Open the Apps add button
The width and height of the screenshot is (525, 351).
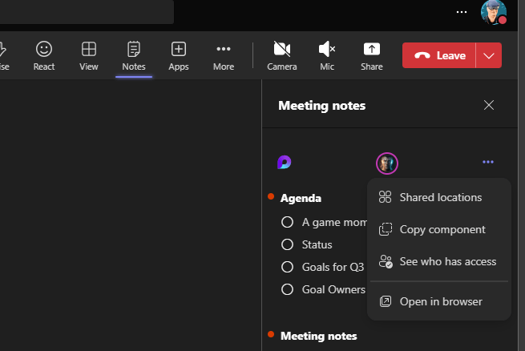179,55
